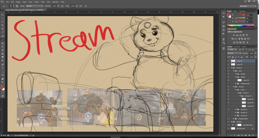Select the Zoom tool
Viewport: 259px width, 138px height.
[3, 82]
